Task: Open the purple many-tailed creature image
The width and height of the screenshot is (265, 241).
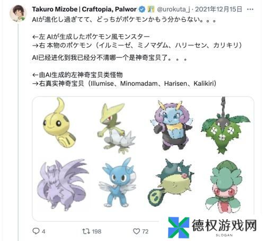Action: (63, 184)
